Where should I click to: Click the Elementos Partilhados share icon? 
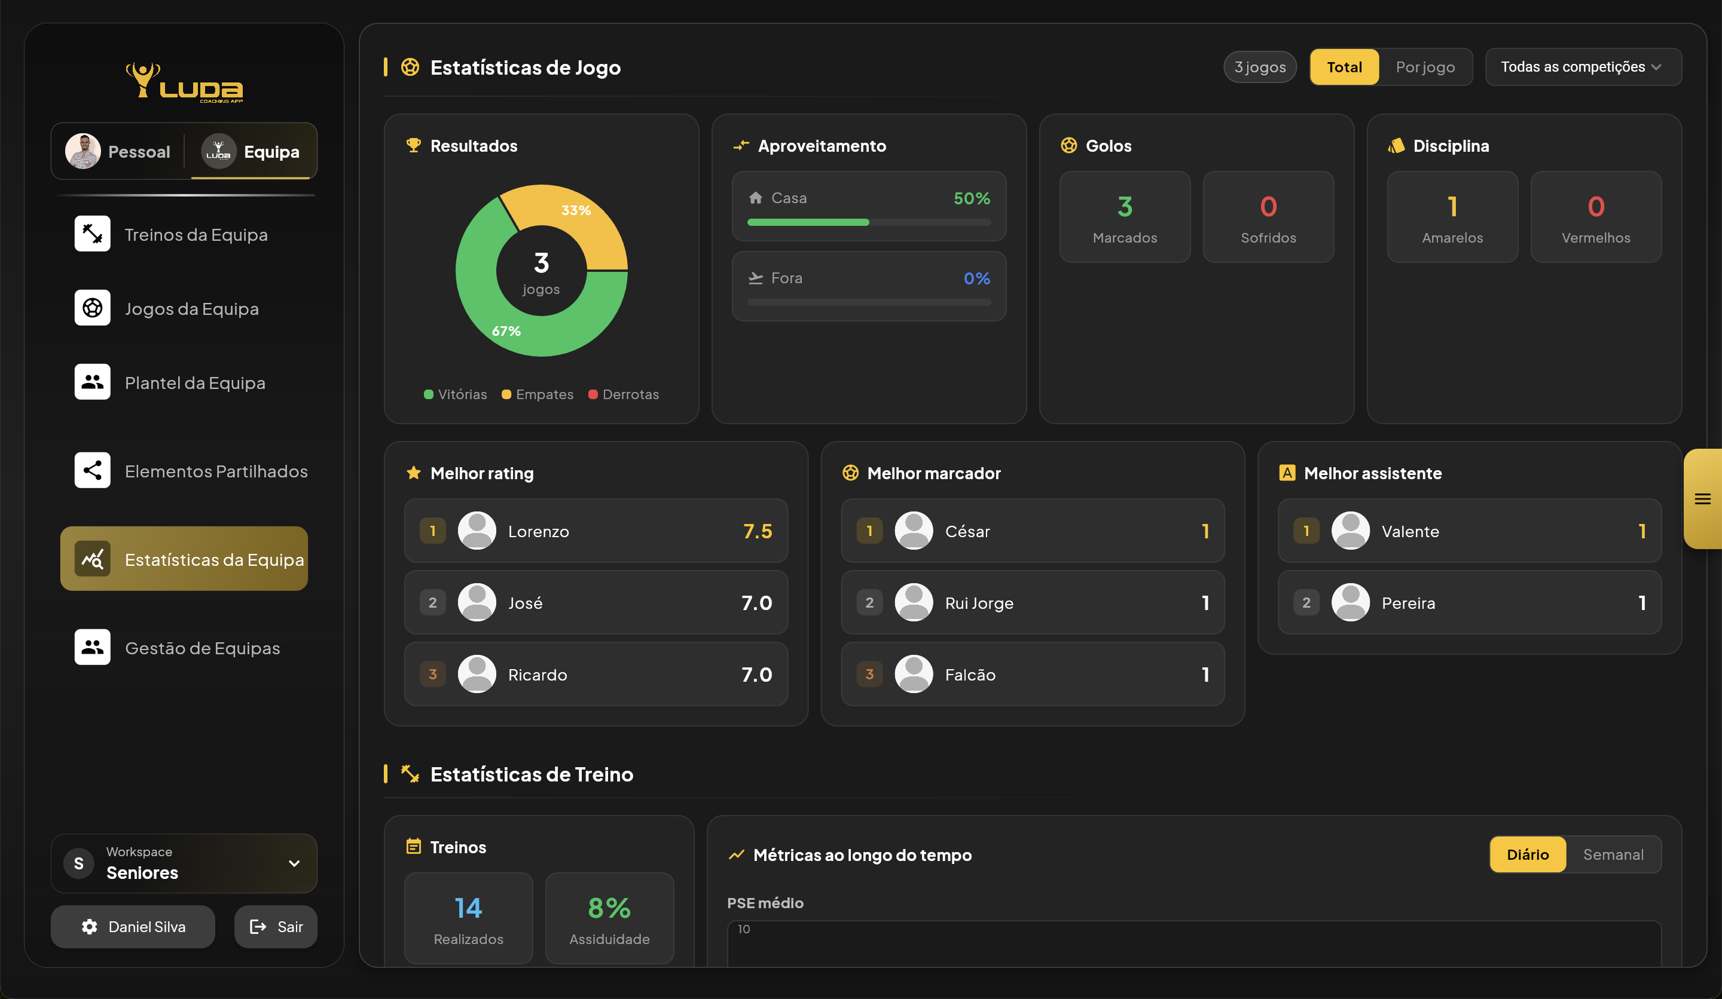92,470
